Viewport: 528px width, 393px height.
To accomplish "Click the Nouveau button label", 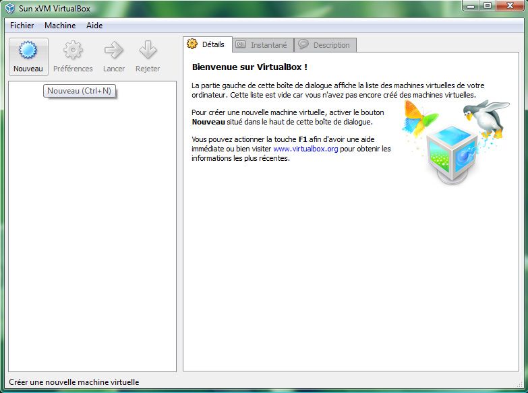I will pyautogui.click(x=28, y=69).
